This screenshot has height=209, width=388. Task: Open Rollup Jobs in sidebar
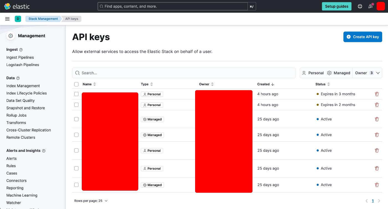17,115
